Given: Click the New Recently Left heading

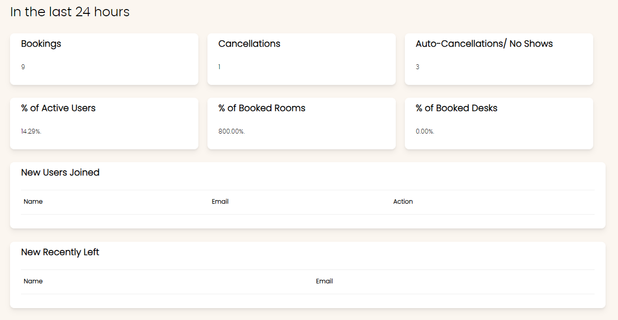Looking at the screenshot, I should click(60, 252).
